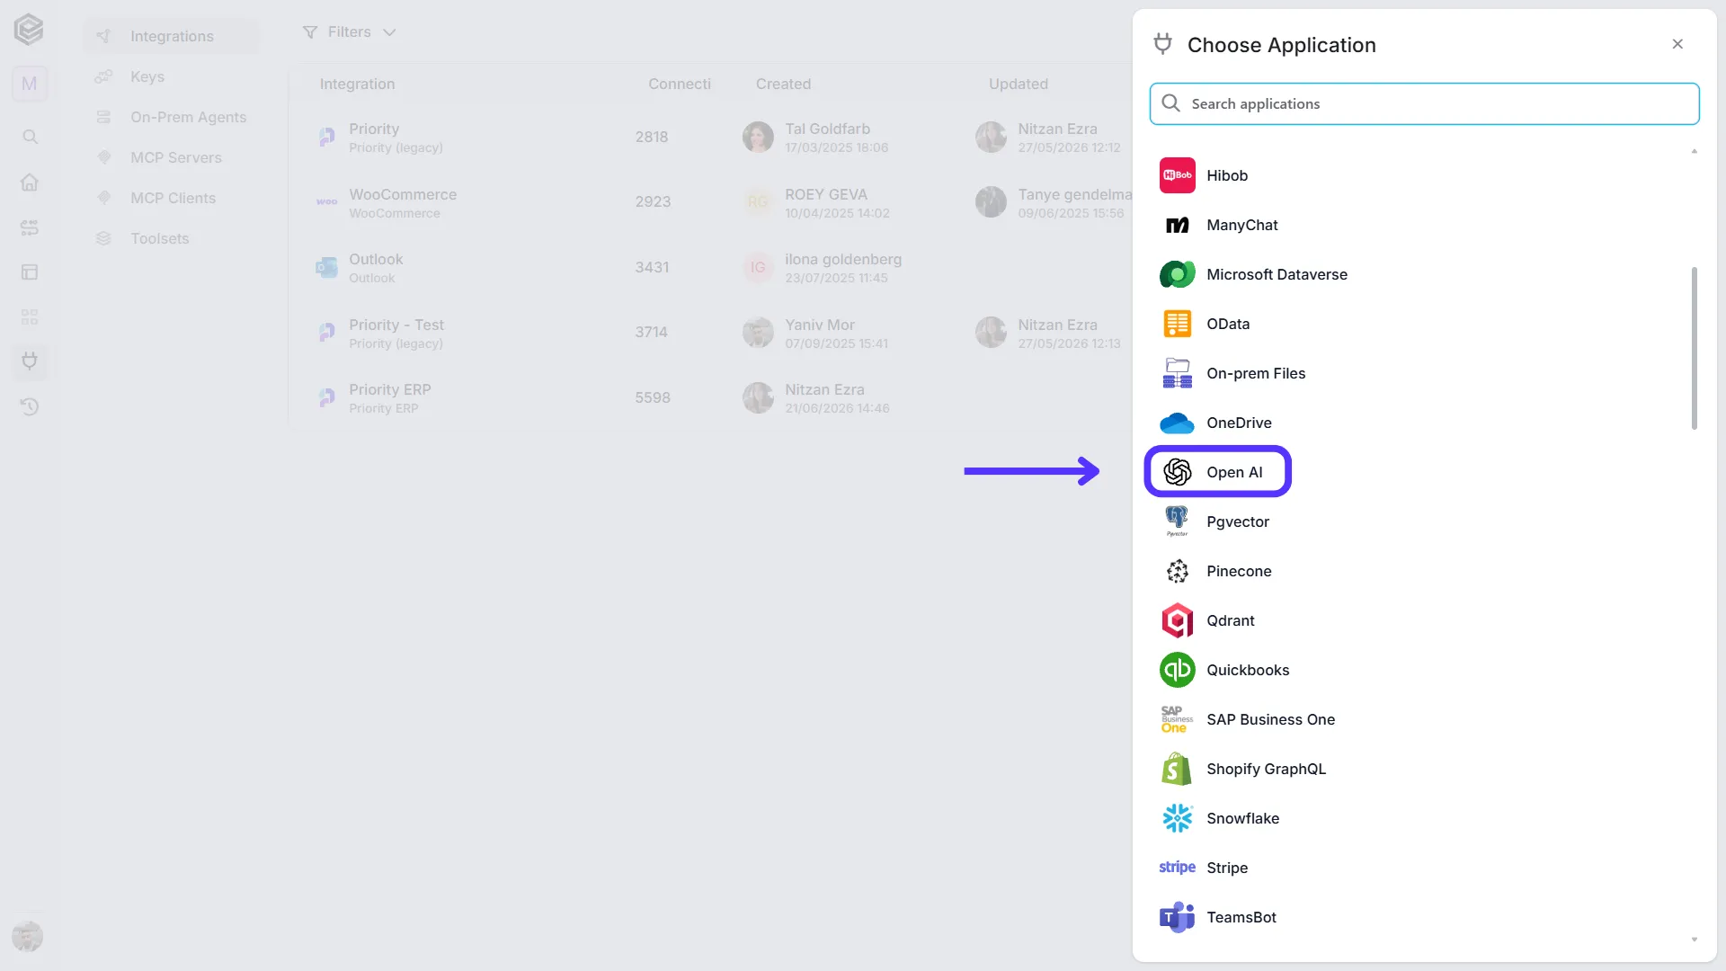Select the TeamsBot icon
This screenshot has width=1726, height=971.
(x=1177, y=917)
